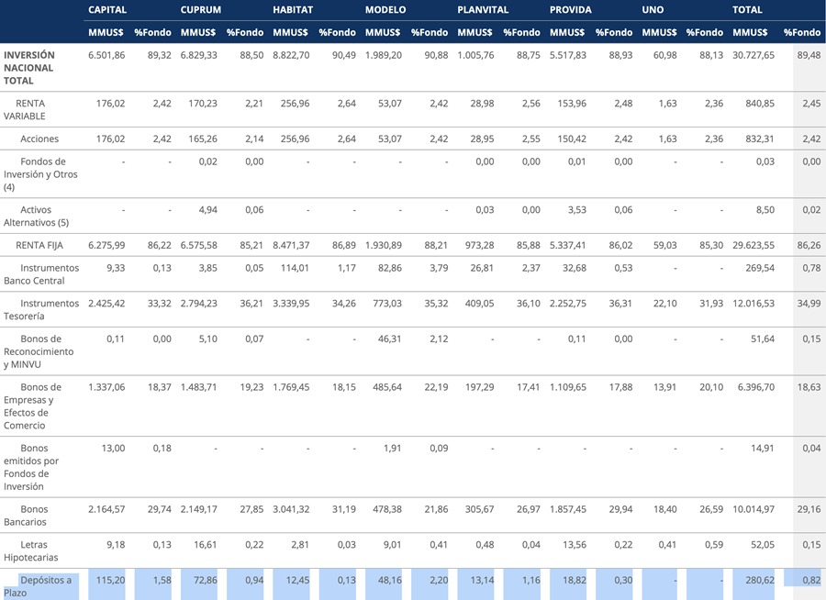Click percentage 89,48 in TOTAL %Fondo
The height and width of the screenshot is (600, 826).
coord(809,55)
